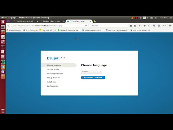Click Save and continue button
The image size is (173, 130).
coord(93,77)
